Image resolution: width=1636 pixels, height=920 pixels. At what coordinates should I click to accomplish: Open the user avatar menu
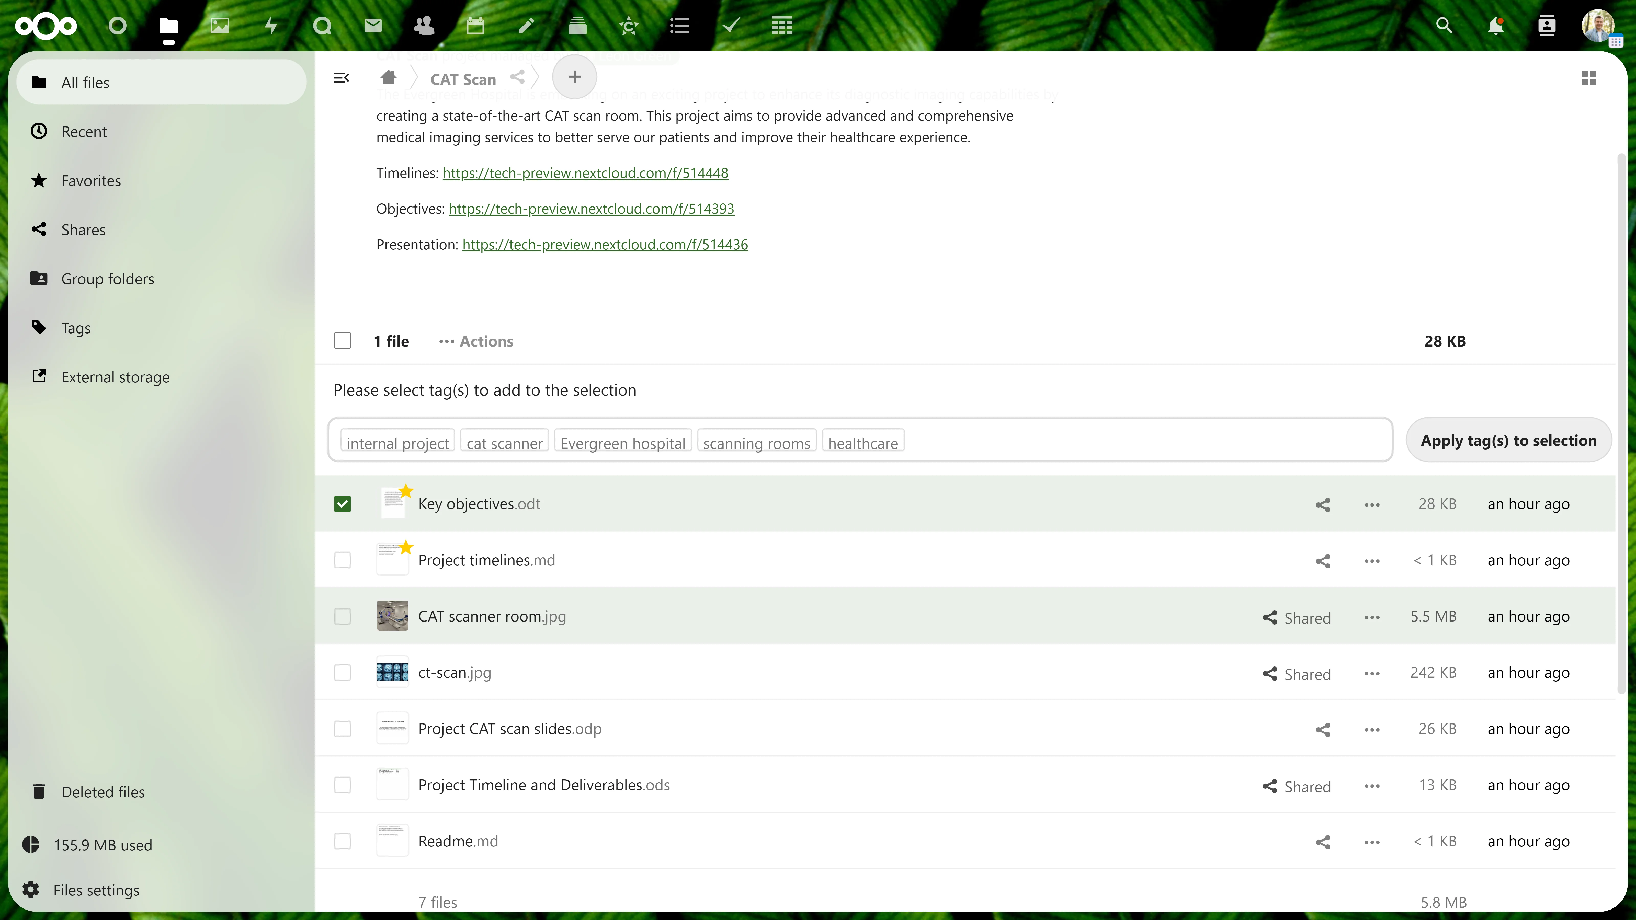[1598, 26]
